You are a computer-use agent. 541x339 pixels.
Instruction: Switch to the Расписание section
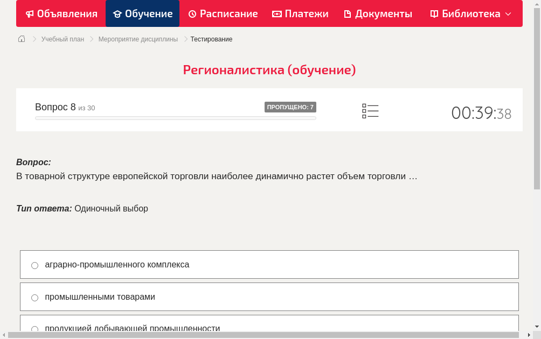click(x=223, y=13)
